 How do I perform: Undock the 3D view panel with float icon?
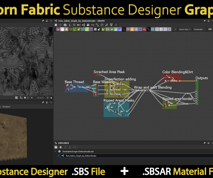[x=47, y=103]
